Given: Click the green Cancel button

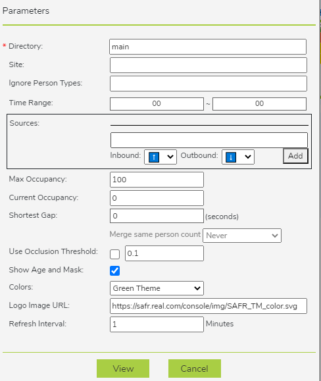Looking at the screenshot, I should (195, 368).
